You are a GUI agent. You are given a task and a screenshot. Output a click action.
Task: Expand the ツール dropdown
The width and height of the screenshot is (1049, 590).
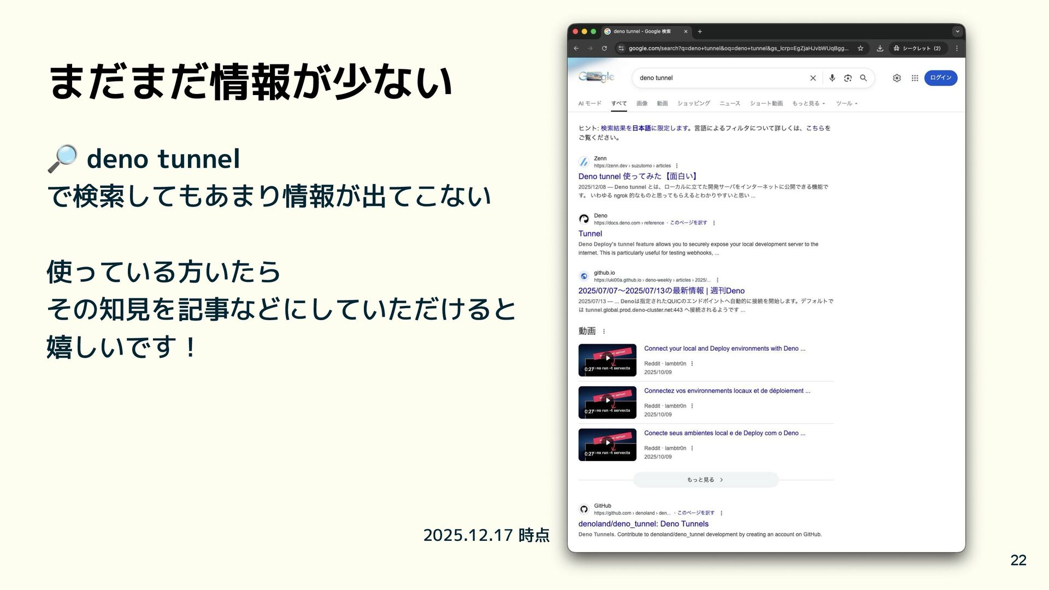point(846,103)
